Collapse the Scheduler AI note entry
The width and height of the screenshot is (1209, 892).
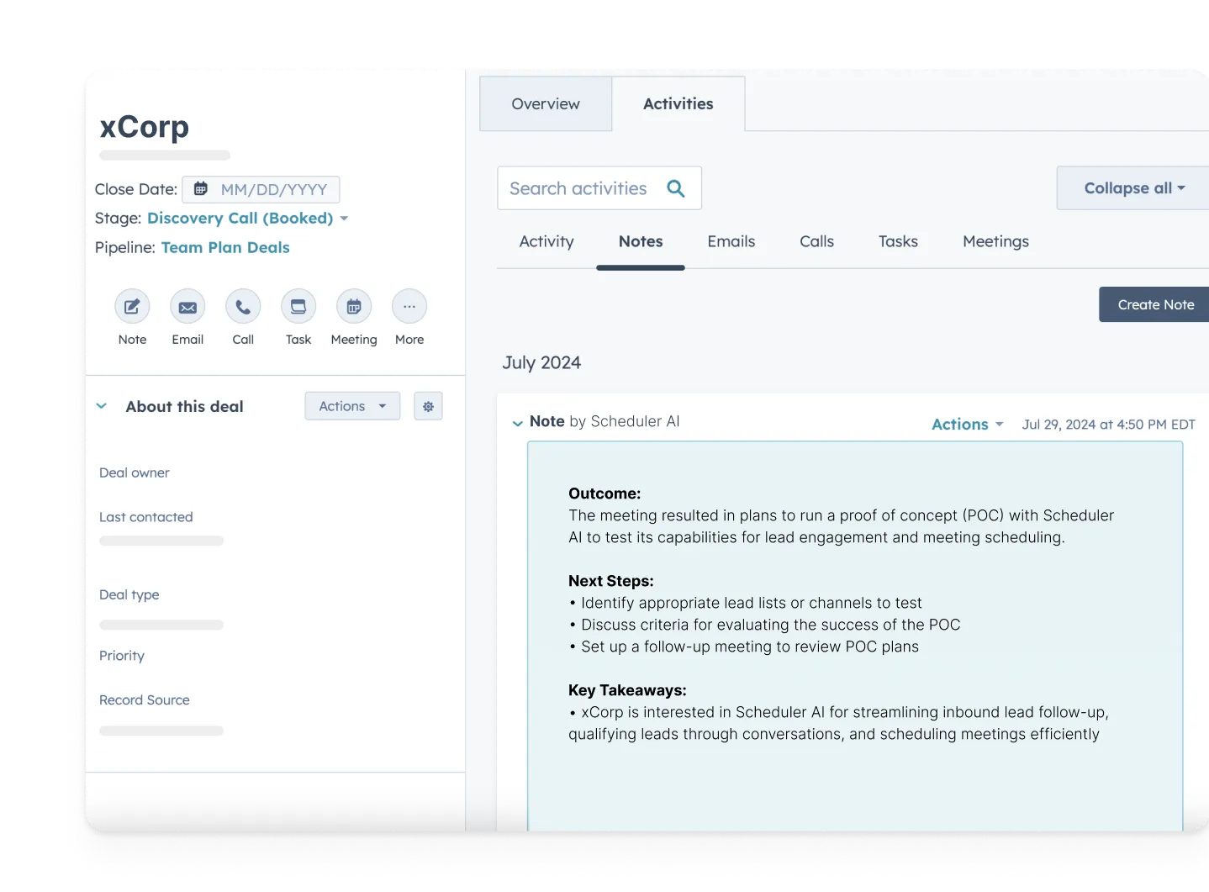coord(517,423)
